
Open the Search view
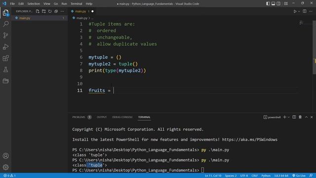[x=5, y=24]
